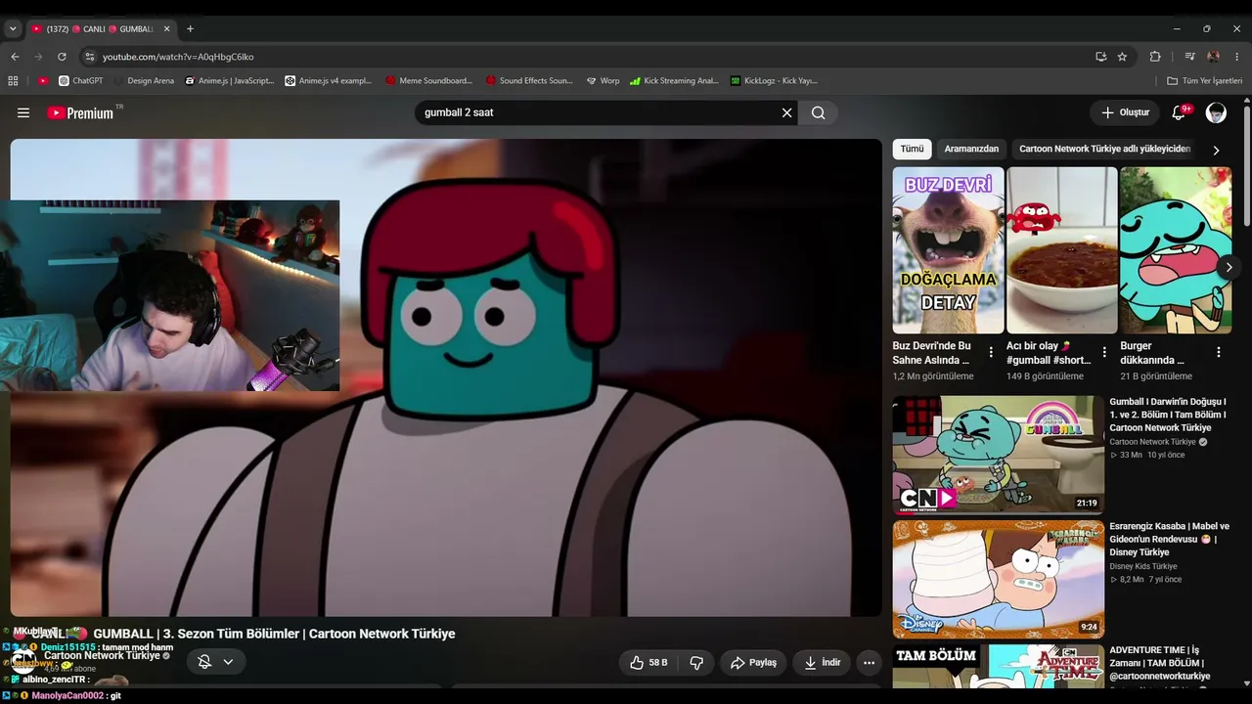Open the Buz Devri Doğaçlama Detay short

click(948, 250)
